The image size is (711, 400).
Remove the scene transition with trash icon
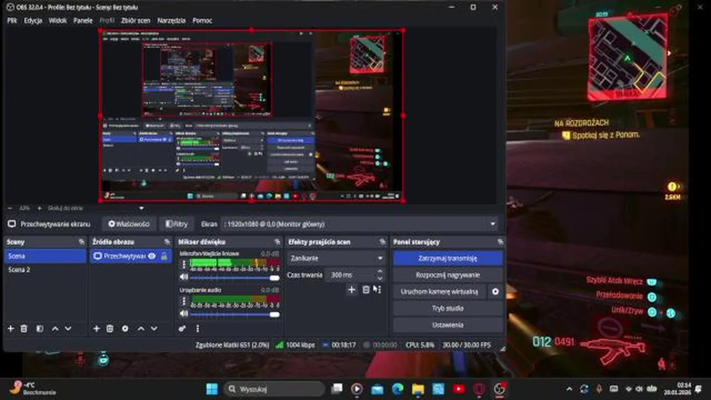click(366, 289)
